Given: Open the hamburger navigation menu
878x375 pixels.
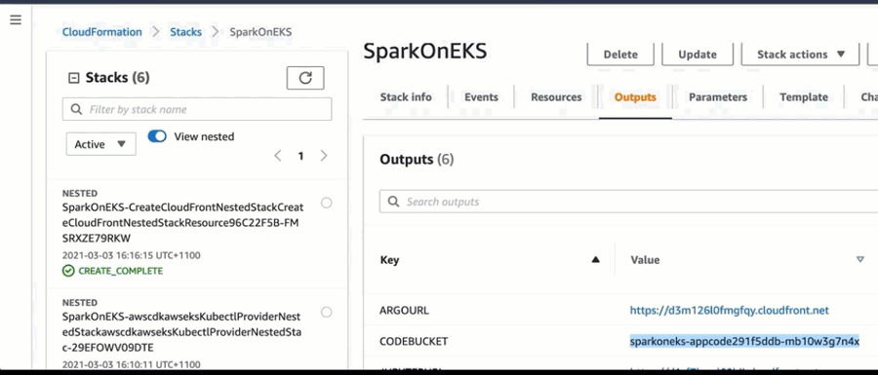Looking at the screenshot, I should [16, 19].
